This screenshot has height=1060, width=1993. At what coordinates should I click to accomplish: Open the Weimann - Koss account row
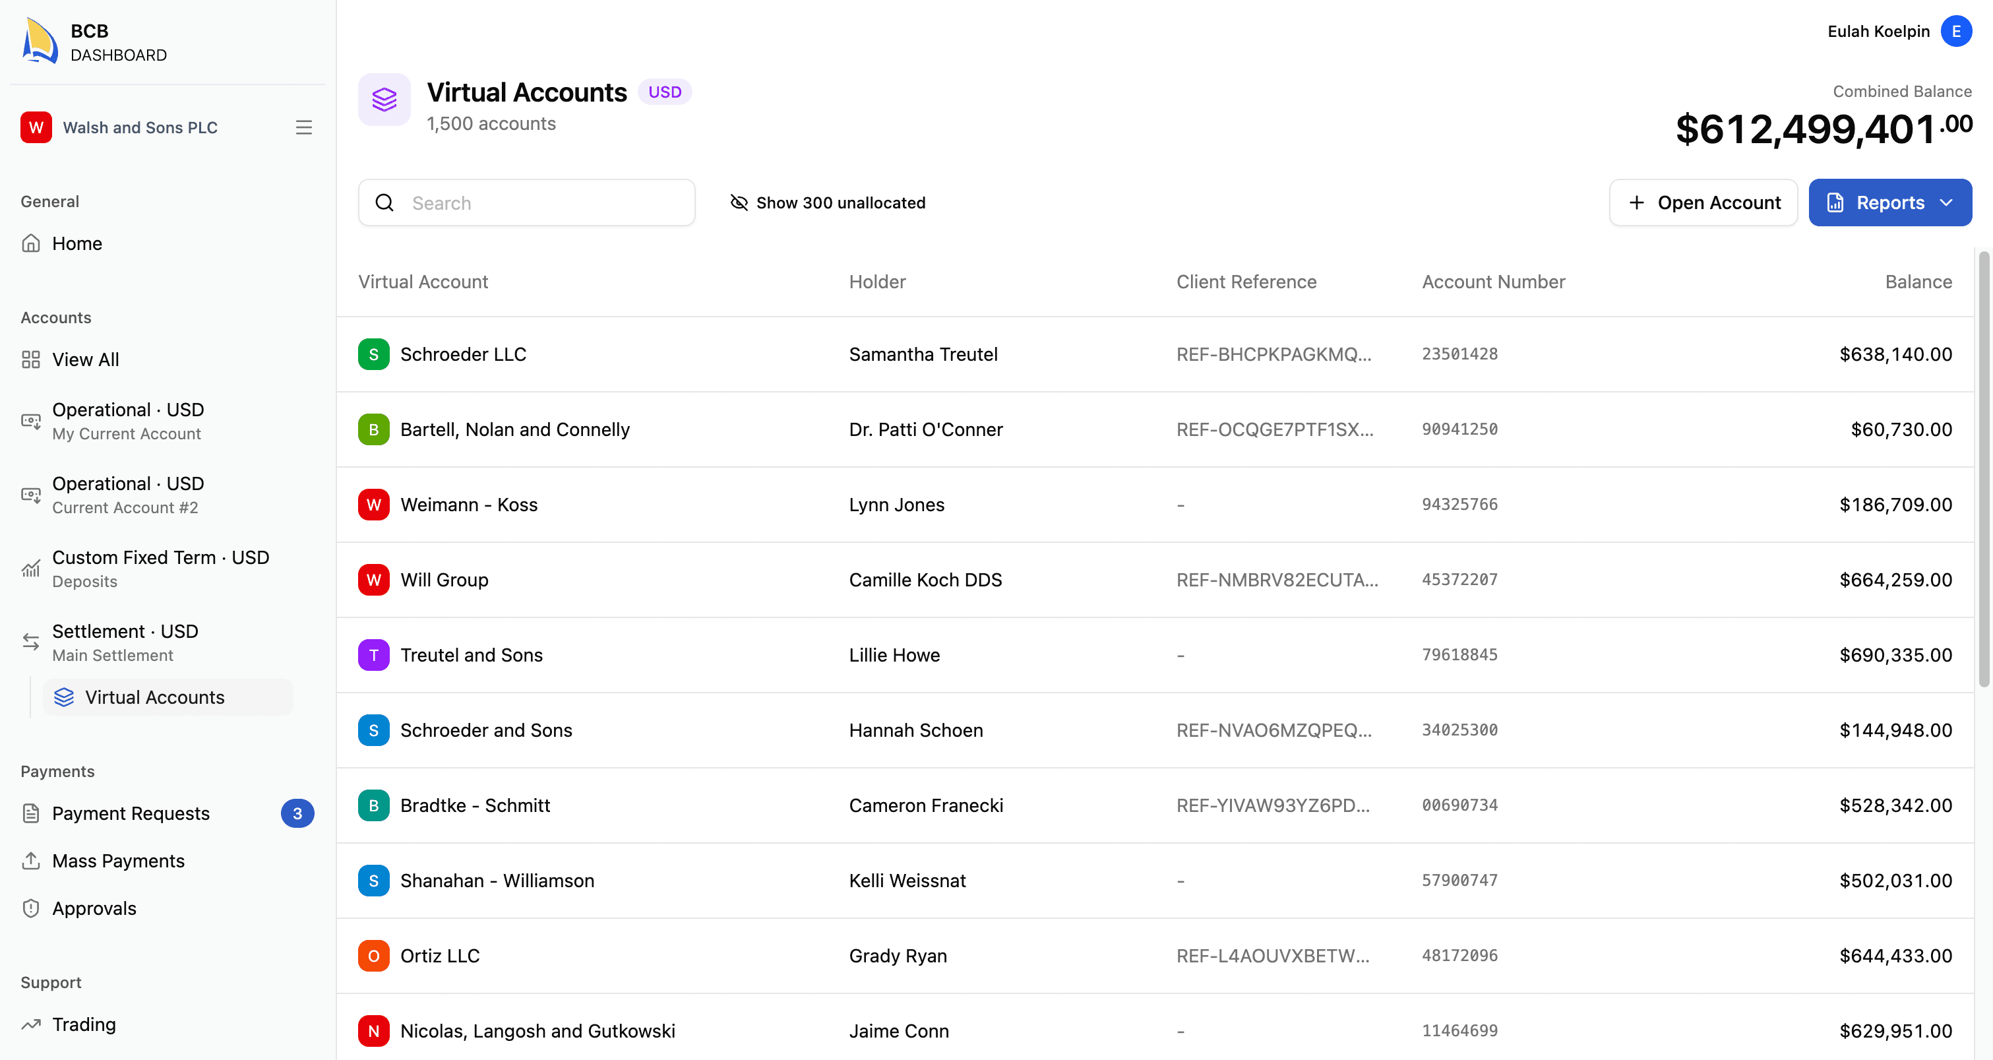tap(1155, 505)
